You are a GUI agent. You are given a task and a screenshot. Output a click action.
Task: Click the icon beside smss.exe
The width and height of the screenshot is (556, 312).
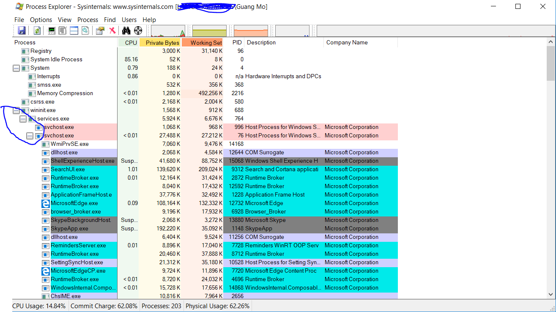(32, 85)
